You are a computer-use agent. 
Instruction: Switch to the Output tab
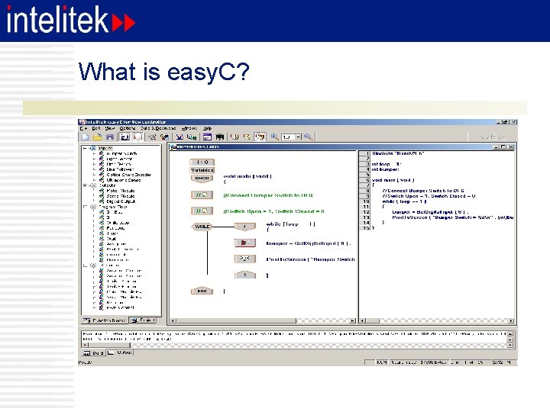[x=120, y=352]
